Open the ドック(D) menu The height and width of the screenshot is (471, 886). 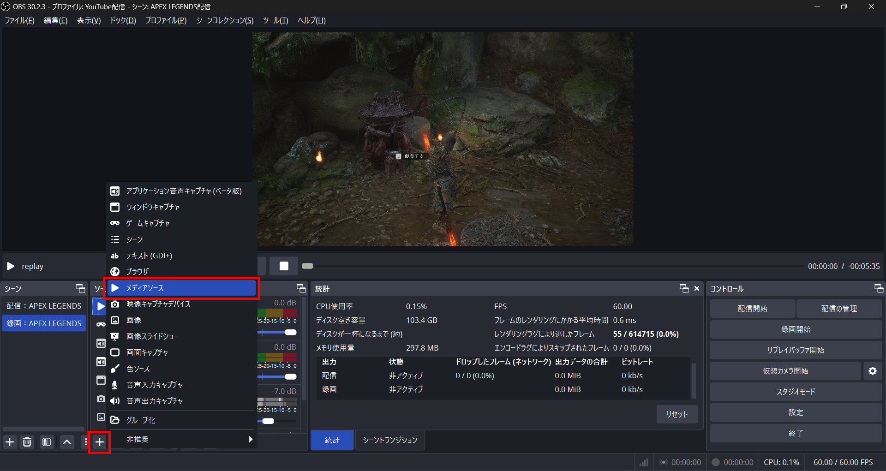click(123, 20)
